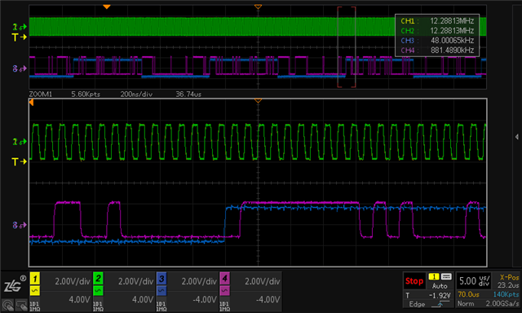Click hollow orange center marker in overview

[258, 7]
